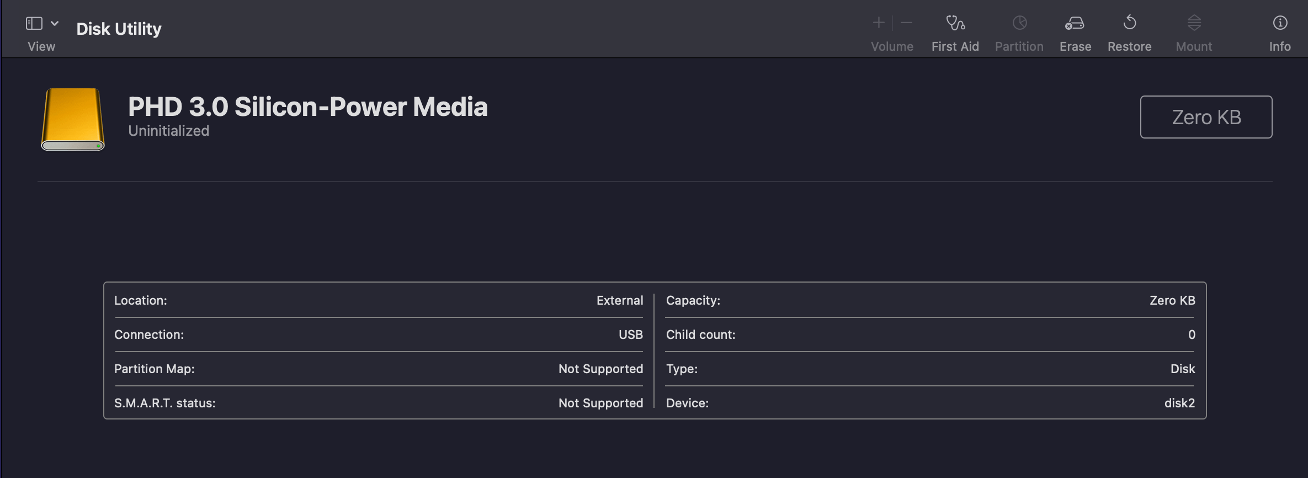Click the First Aid stethoscope icon

pos(955,23)
